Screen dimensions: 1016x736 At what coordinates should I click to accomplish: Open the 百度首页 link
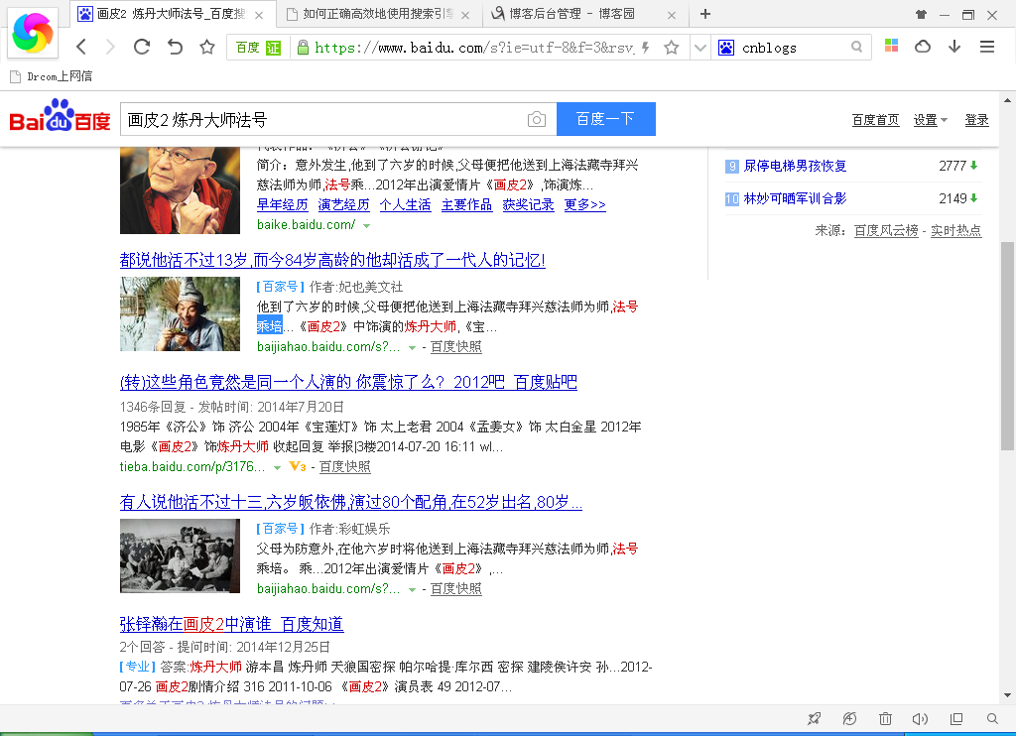point(875,120)
